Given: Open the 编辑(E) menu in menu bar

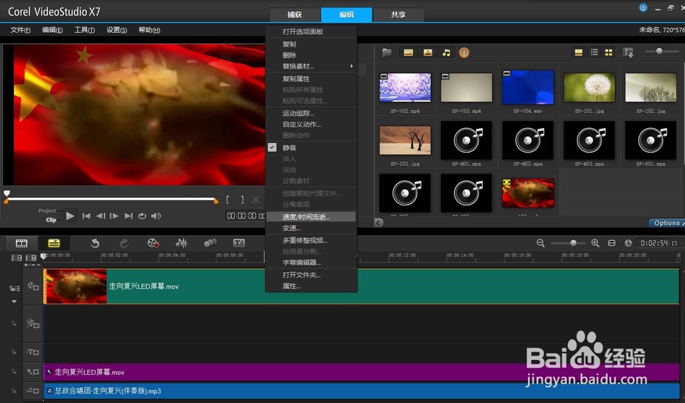Looking at the screenshot, I should [x=52, y=29].
